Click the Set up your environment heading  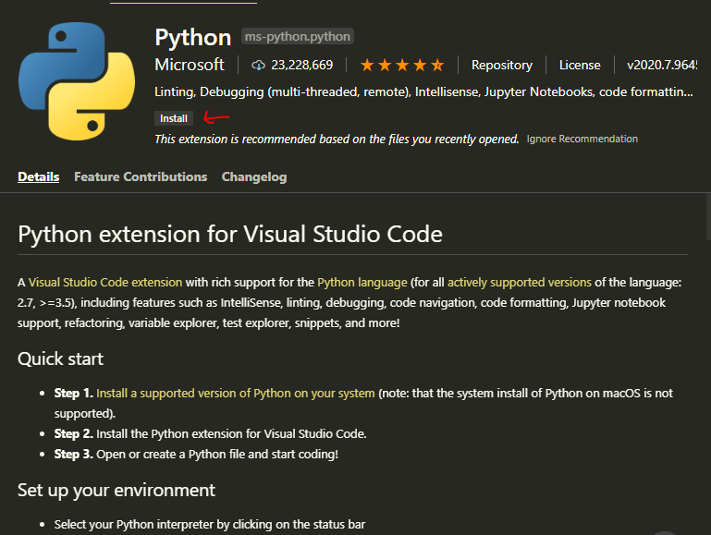pyautogui.click(x=116, y=490)
